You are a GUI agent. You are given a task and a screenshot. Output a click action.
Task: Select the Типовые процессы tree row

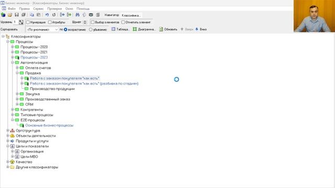tap(37, 115)
